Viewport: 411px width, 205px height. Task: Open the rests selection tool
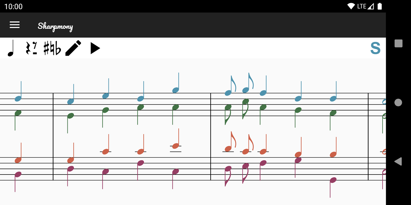tap(31, 48)
